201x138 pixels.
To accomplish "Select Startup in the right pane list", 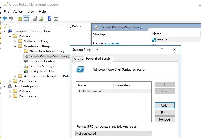I will (x=176, y=40).
